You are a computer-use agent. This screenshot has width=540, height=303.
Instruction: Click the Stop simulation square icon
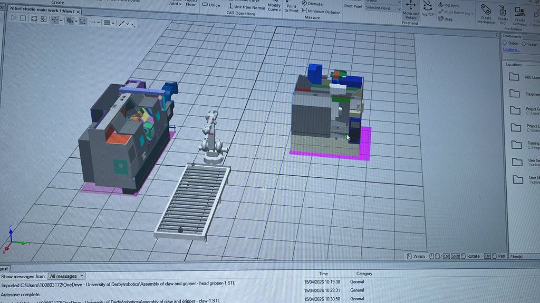(23, 18)
